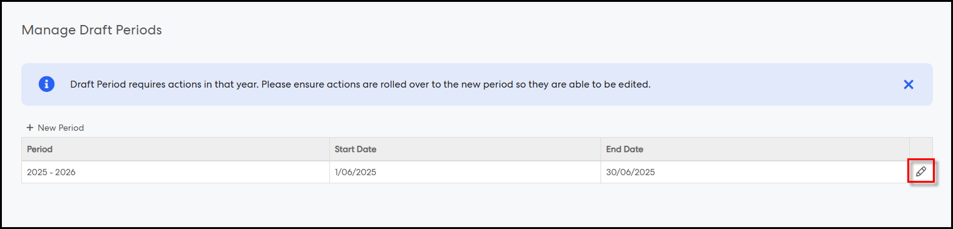Sort by the Start Date column header

[465, 149]
